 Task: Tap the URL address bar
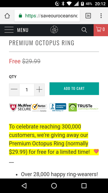[x=47, y=16]
